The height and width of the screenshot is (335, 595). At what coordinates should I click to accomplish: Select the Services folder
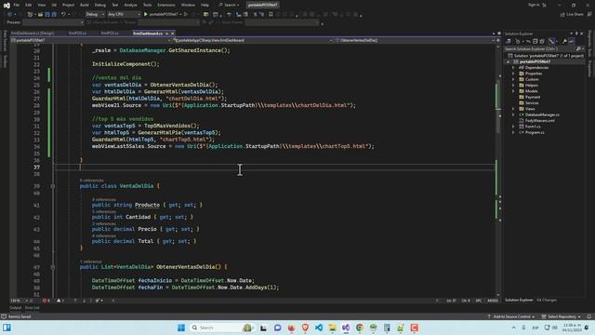coord(532,103)
